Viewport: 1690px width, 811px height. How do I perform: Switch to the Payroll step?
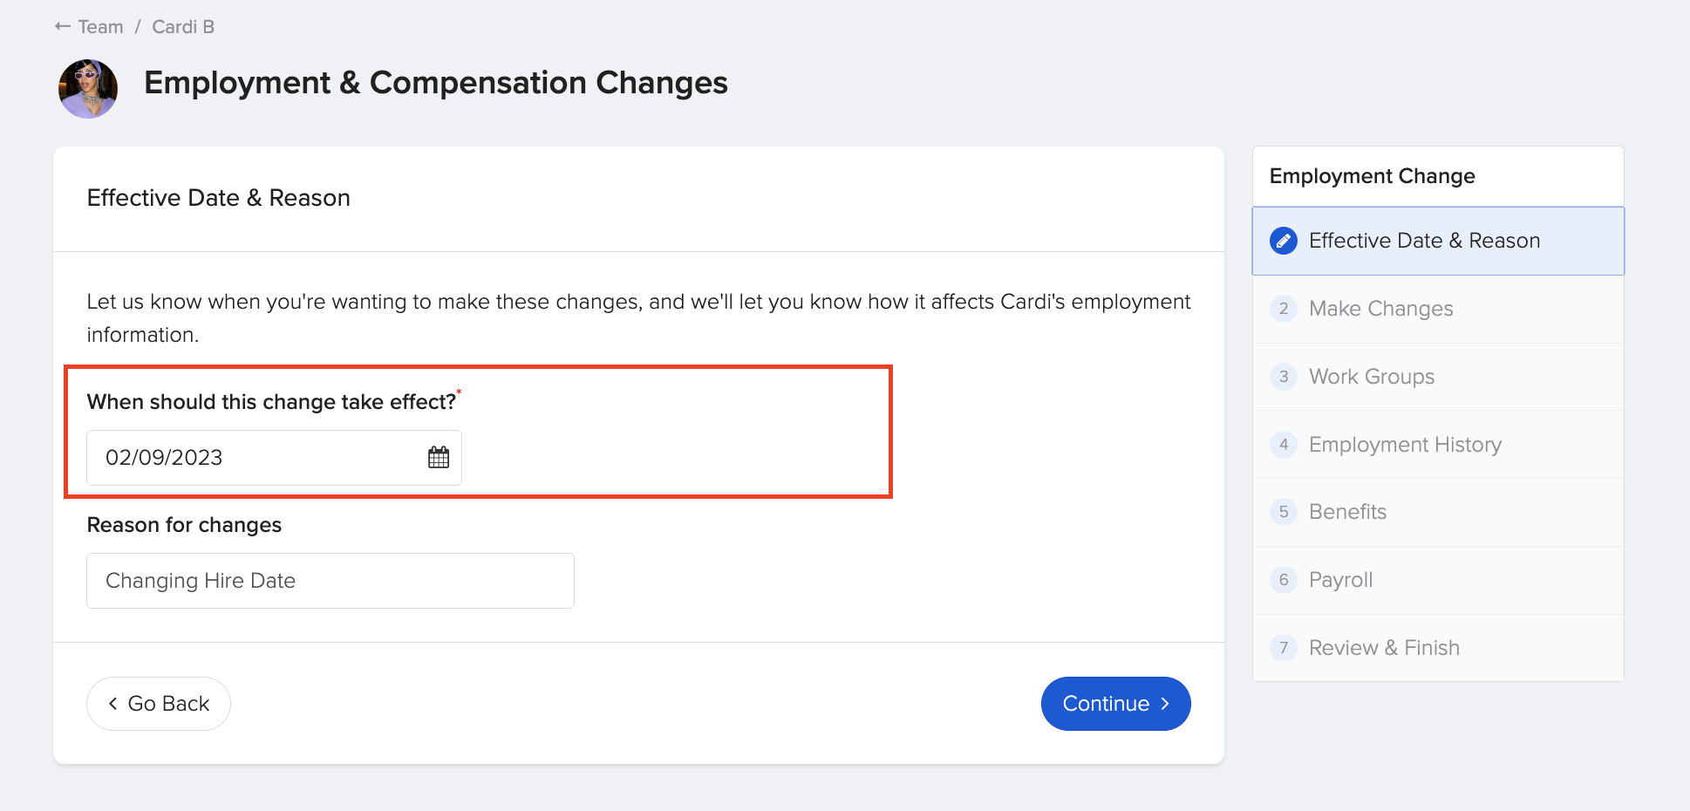click(x=1340, y=580)
